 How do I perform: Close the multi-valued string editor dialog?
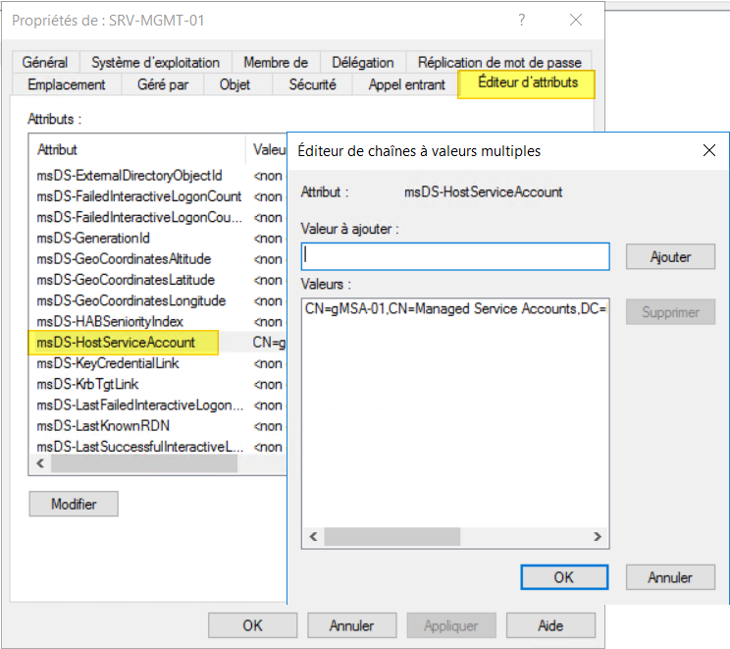(x=709, y=150)
